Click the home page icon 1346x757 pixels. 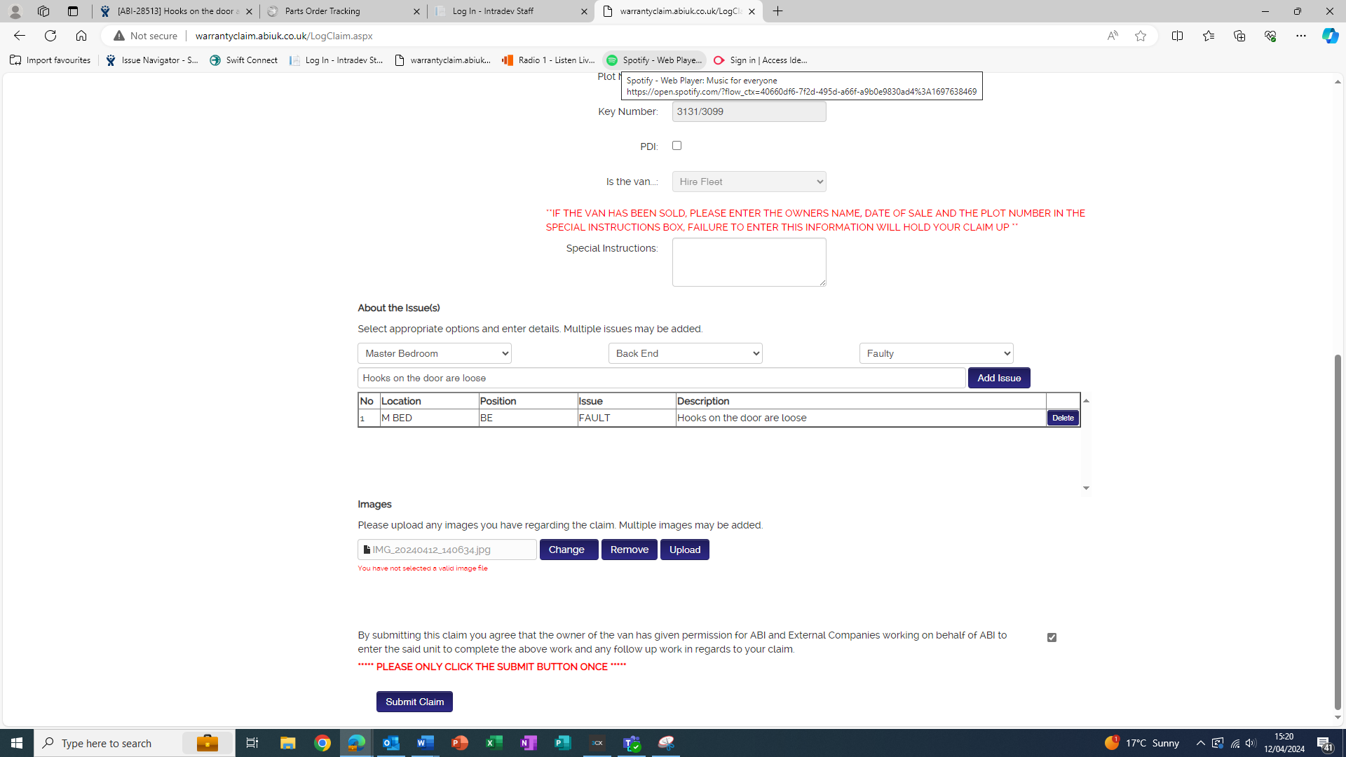click(x=81, y=36)
